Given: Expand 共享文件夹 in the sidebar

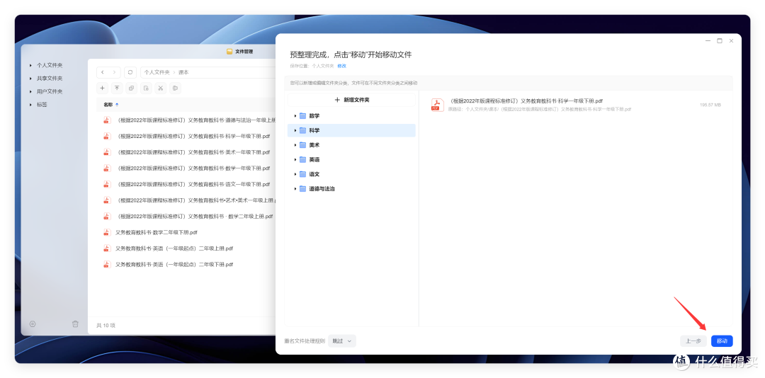Looking at the screenshot, I should click(x=30, y=78).
